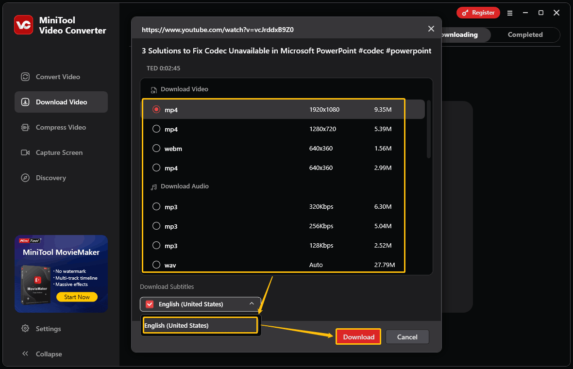Click the Cancel button

click(x=407, y=337)
